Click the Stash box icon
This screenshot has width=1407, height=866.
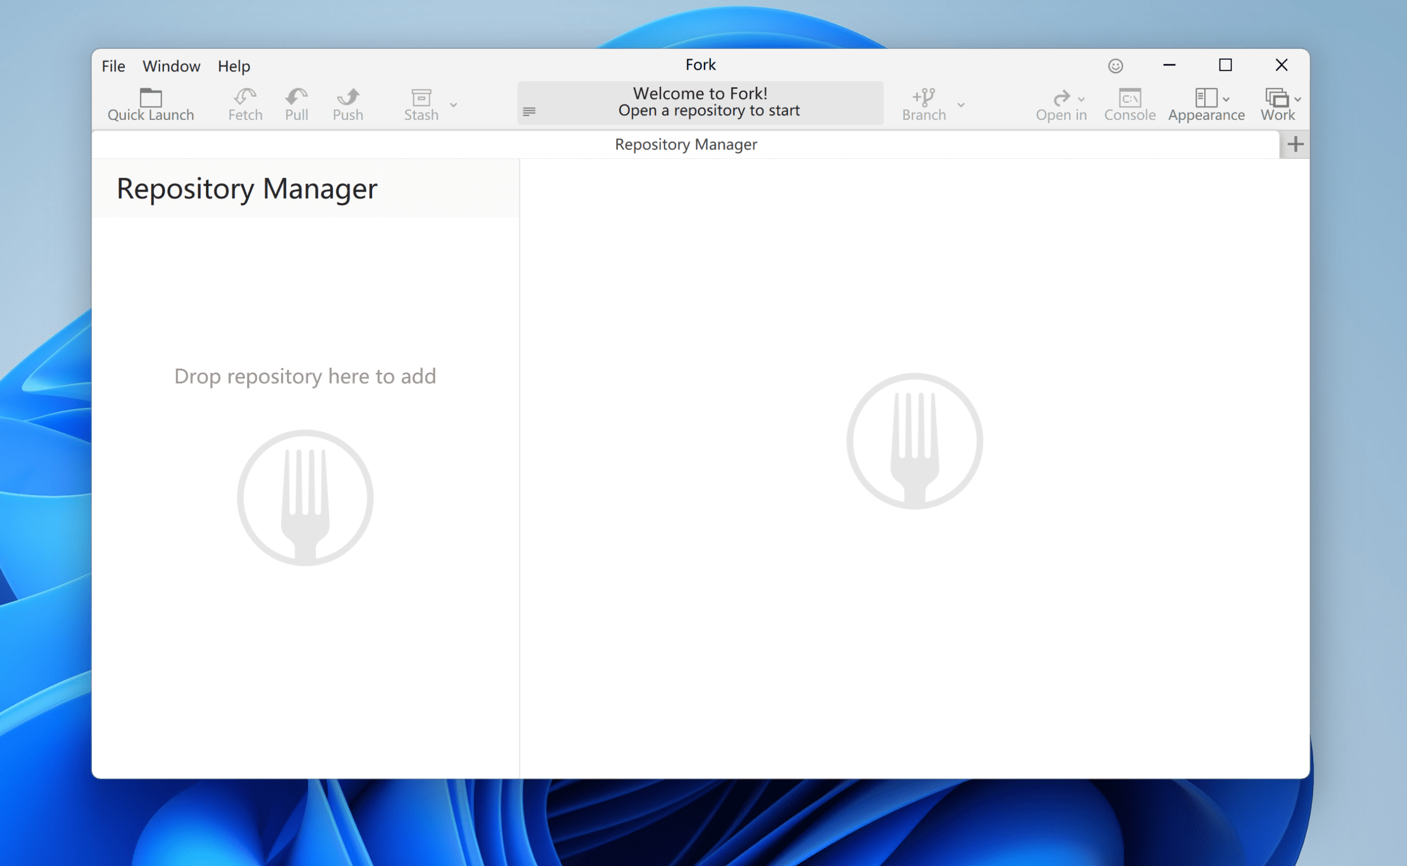[x=421, y=97]
